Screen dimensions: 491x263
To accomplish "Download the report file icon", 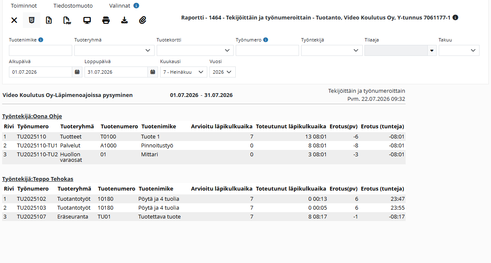I will click(x=124, y=20).
